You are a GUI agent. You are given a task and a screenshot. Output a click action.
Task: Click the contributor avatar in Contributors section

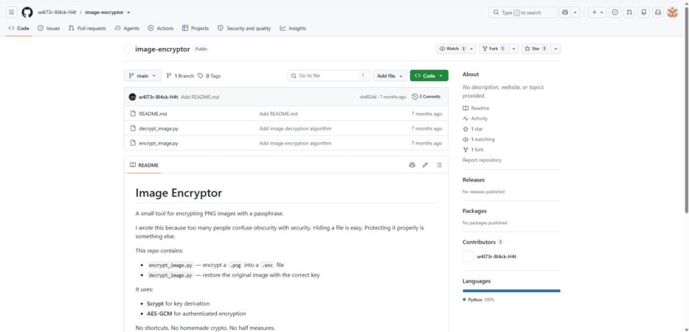click(469, 256)
